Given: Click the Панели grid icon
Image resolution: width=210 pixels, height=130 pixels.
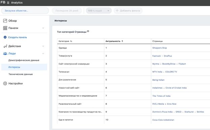Looking at the screenshot, I should (5, 28).
